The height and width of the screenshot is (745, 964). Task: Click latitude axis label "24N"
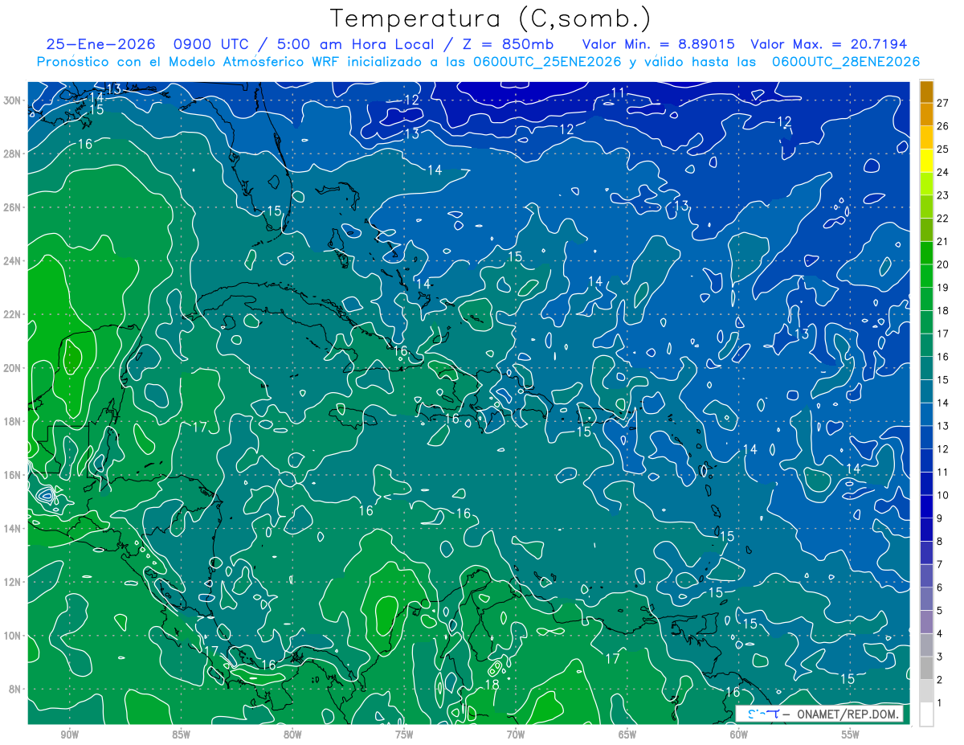click(14, 261)
